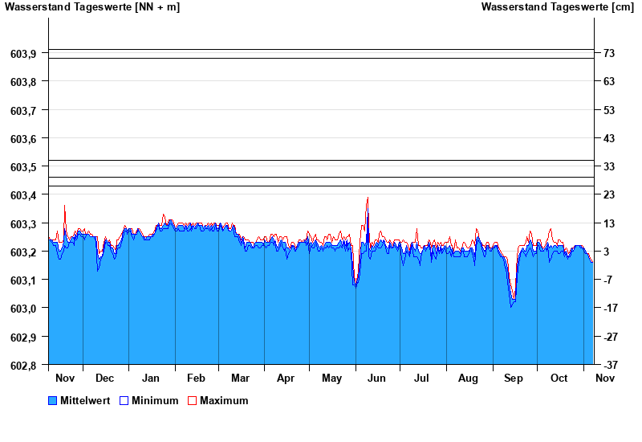
Task: Click the blue Mittelwert legend swatch
Action: pos(53,400)
